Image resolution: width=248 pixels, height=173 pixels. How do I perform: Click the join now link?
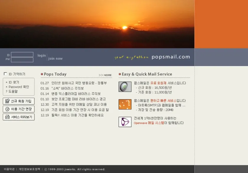56,59
